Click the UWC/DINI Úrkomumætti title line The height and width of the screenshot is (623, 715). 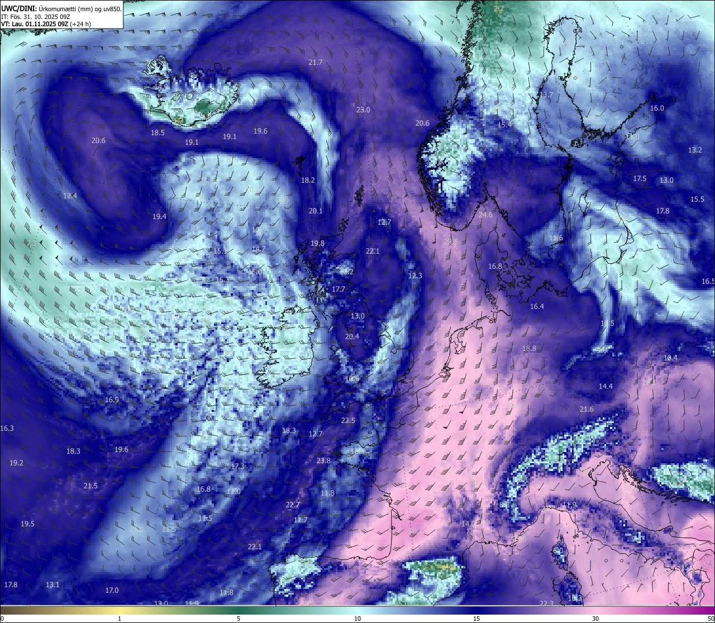tap(61, 8)
